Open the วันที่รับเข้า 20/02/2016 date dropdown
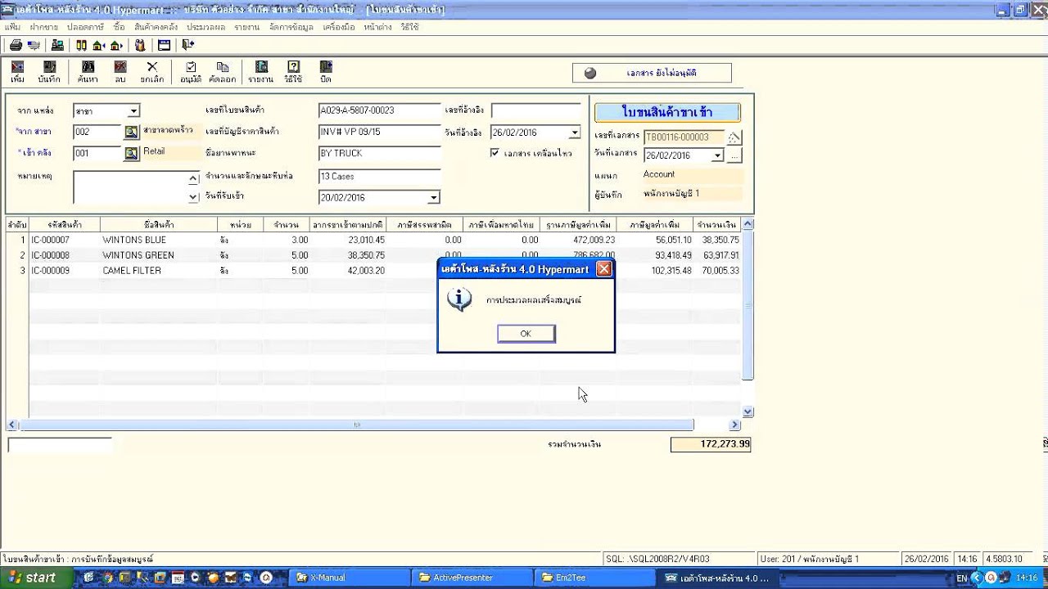Screen dimensions: 1048x589 433,197
